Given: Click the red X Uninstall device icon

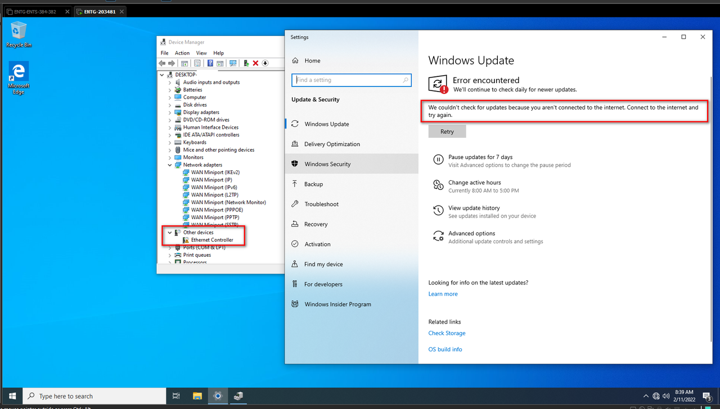Looking at the screenshot, I should coord(255,63).
